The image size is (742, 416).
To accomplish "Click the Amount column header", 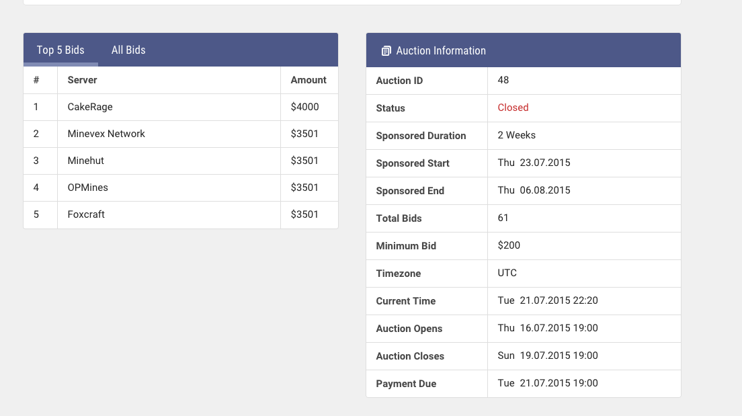I will tap(308, 80).
